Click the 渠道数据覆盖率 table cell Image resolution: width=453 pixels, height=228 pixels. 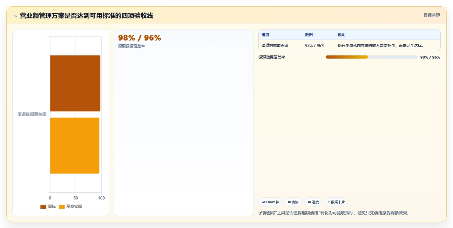click(x=275, y=46)
